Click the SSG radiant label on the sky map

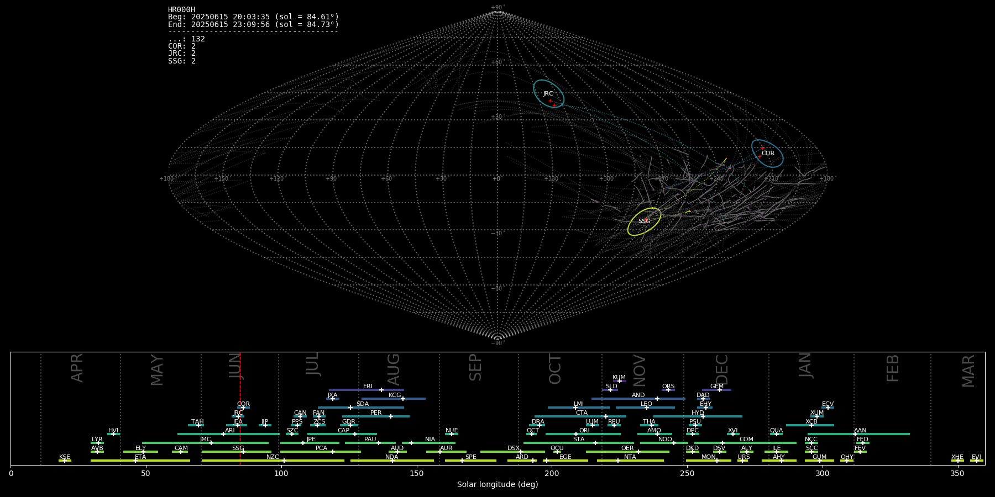click(644, 221)
